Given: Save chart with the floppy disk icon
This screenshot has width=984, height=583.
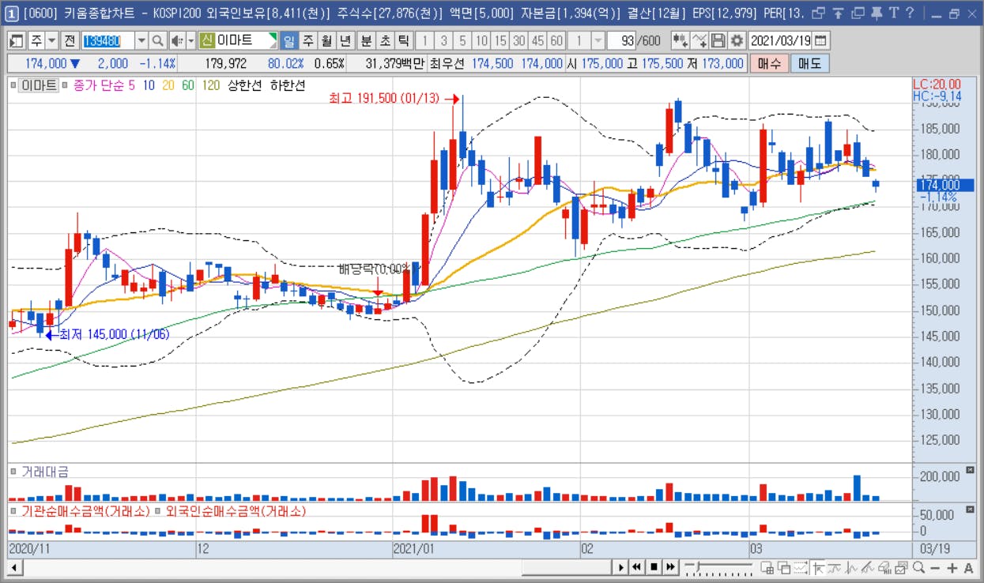Looking at the screenshot, I should 718,40.
